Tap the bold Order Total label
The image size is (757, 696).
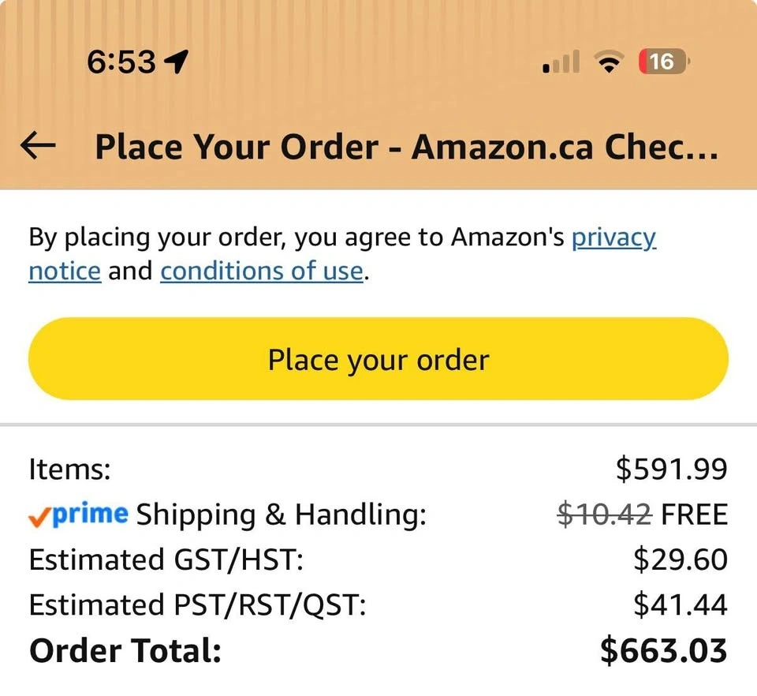click(x=125, y=652)
